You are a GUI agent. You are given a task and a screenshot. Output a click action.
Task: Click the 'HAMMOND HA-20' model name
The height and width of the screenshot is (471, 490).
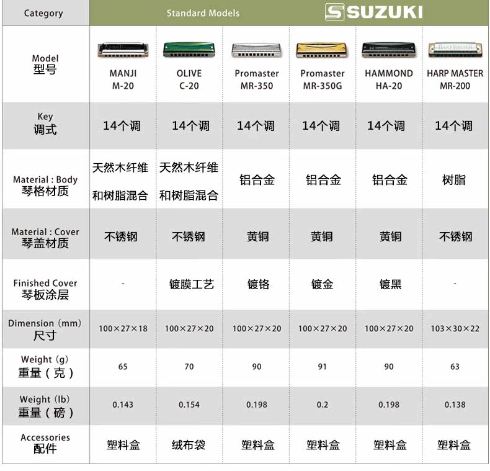pyautogui.click(x=389, y=79)
